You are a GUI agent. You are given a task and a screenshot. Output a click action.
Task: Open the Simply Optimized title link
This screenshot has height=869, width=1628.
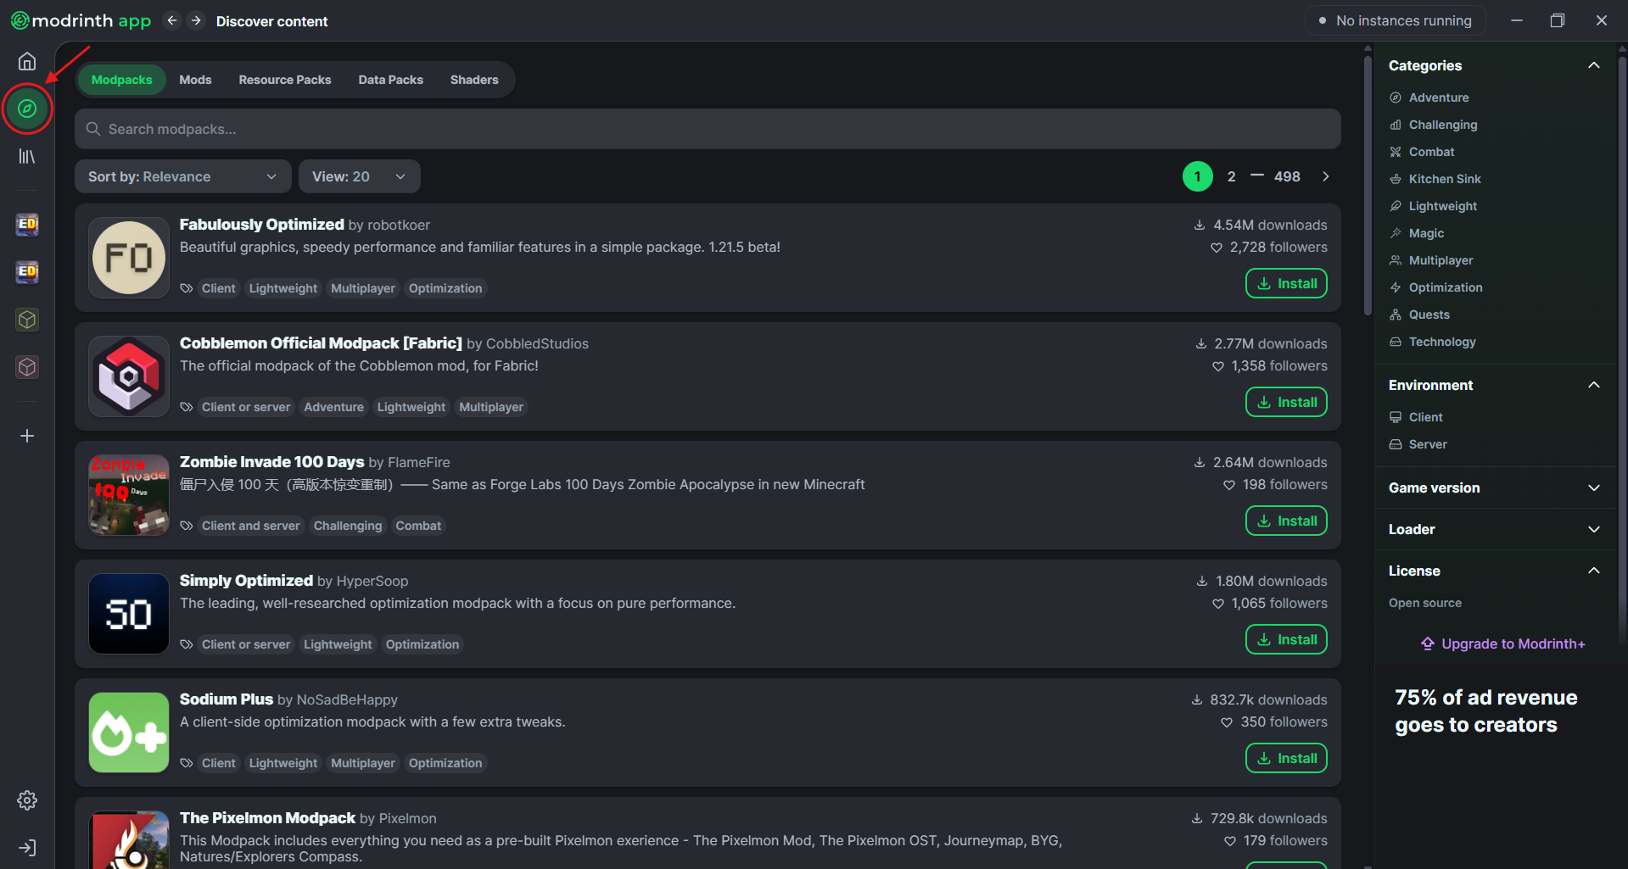coord(246,581)
